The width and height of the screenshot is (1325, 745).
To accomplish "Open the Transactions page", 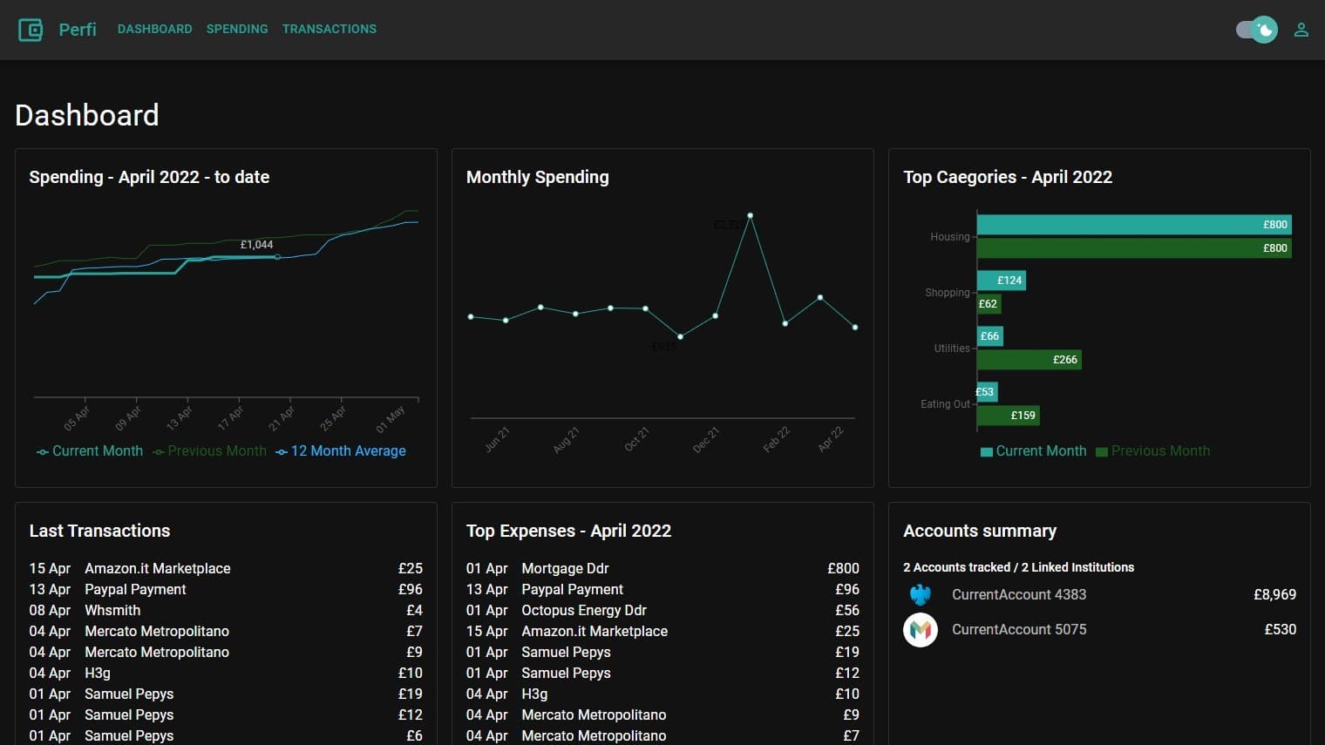I will [x=330, y=29].
